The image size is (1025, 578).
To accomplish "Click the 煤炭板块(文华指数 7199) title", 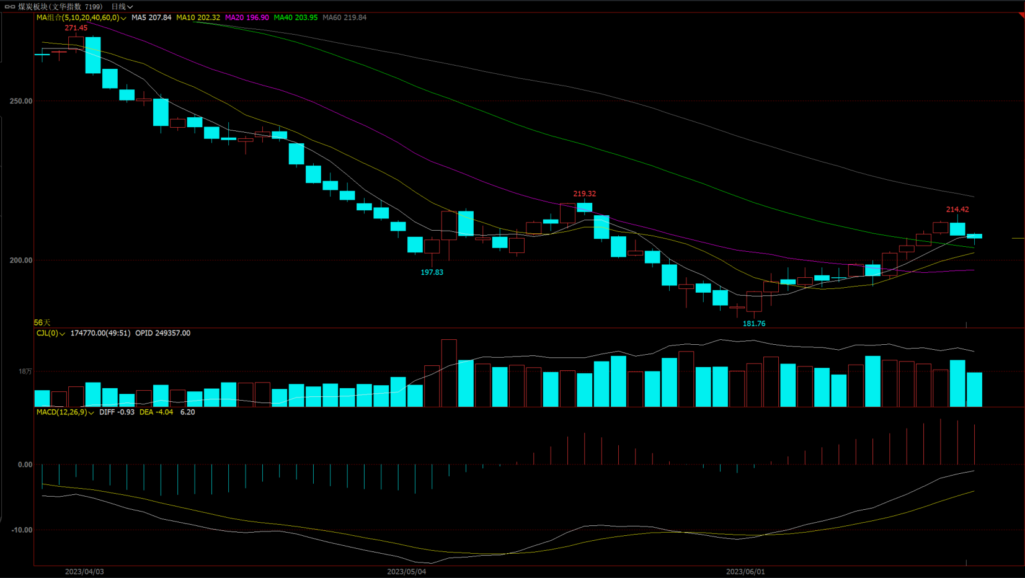I will pyautogui.click(x=60, y=7).
